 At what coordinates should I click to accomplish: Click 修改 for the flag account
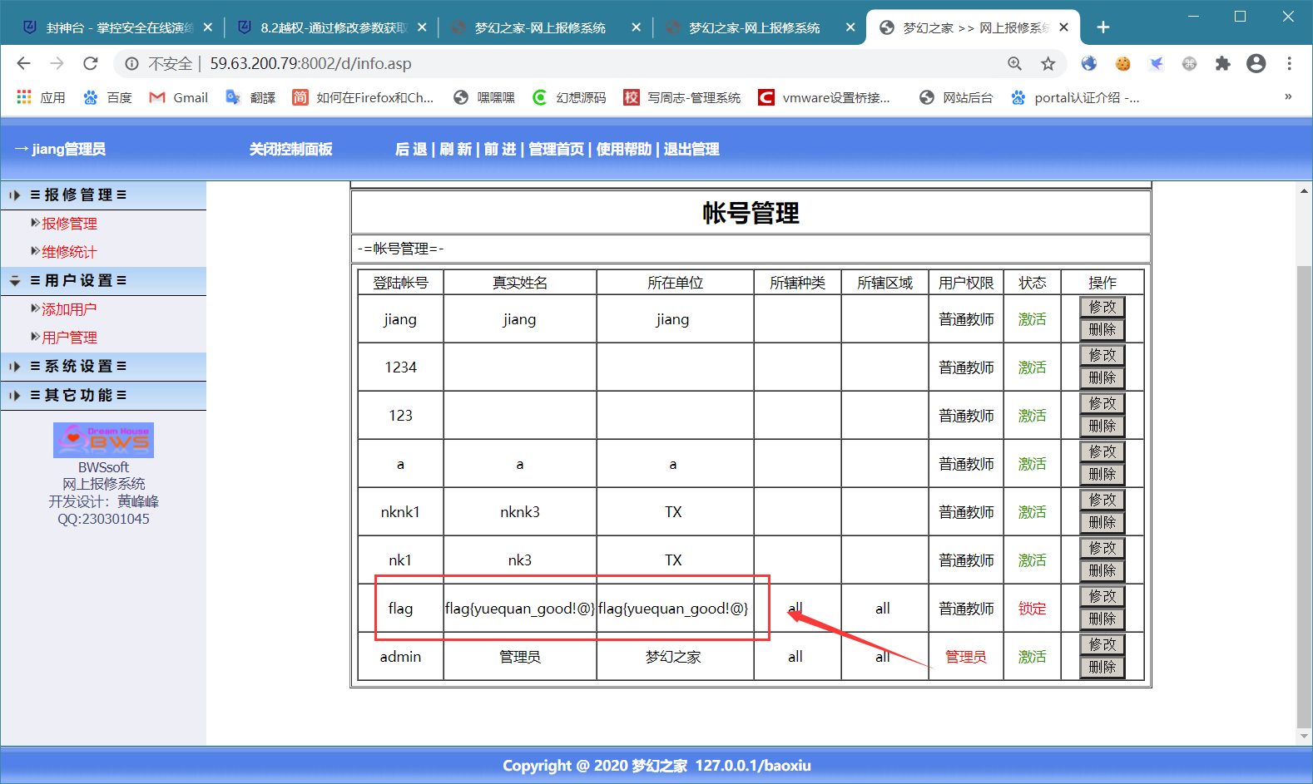[1102, 596]
